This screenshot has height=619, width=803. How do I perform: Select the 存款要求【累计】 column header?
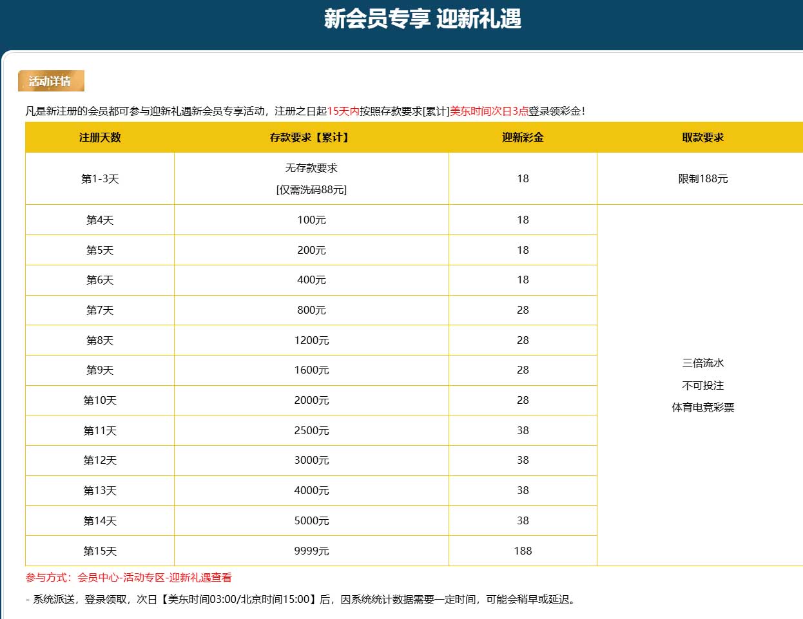(311, 137)
